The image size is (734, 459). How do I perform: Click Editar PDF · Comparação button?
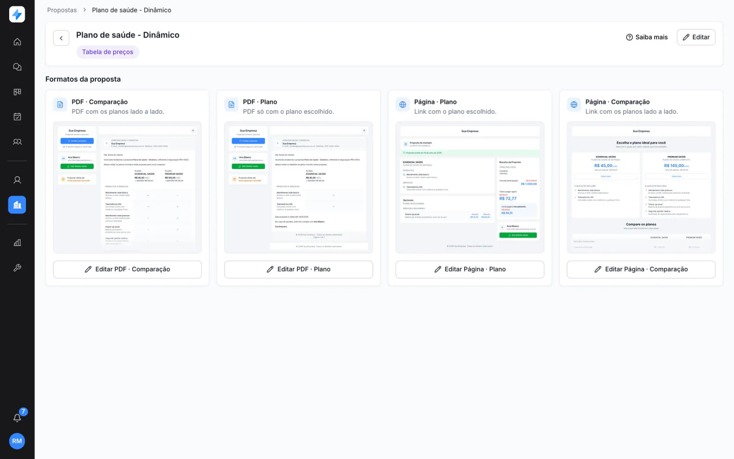click(x=128, y=269)
